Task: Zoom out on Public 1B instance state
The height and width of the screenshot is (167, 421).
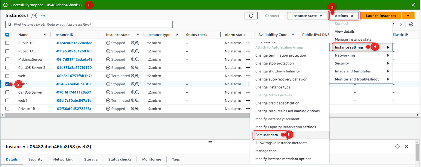Action: click(137, 43)
